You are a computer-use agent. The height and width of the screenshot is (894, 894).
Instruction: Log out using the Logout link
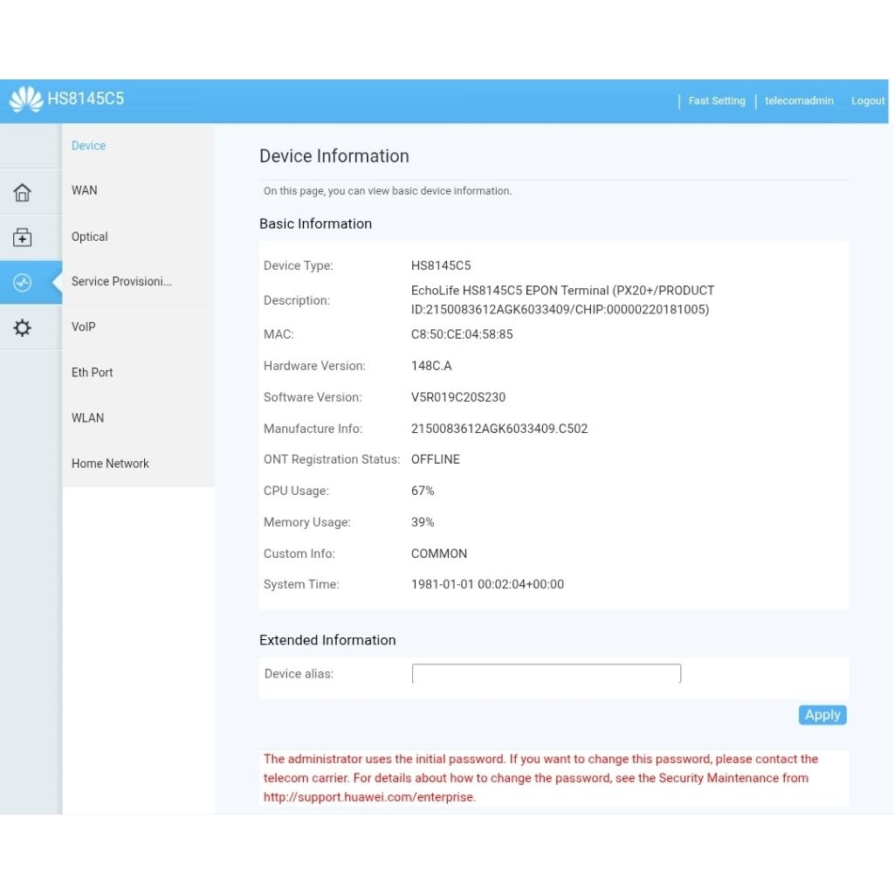[867, 101]
